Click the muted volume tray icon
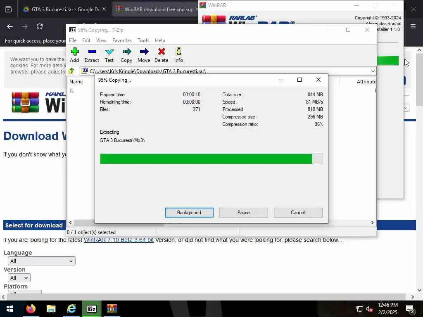 tap(370, 309)
